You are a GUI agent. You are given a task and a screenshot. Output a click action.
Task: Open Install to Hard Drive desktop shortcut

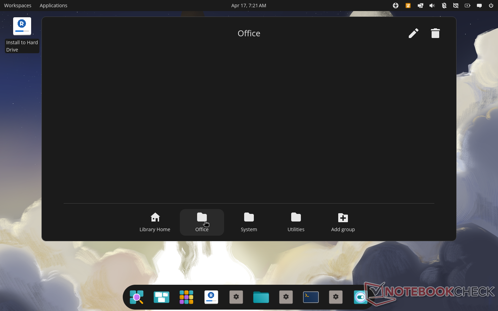[x=22, y=27]
